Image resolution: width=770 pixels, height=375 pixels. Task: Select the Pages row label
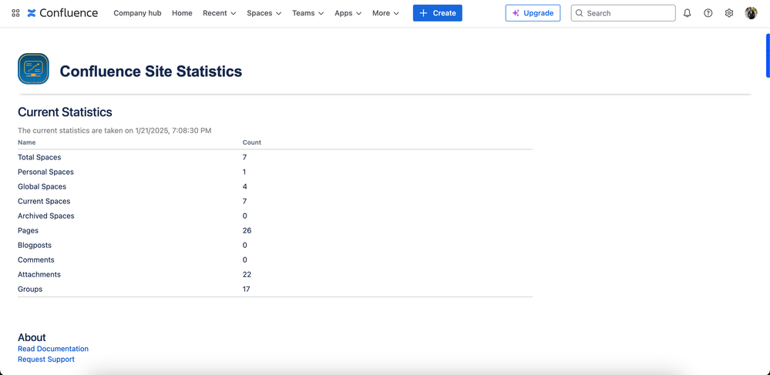pos(28,230)
